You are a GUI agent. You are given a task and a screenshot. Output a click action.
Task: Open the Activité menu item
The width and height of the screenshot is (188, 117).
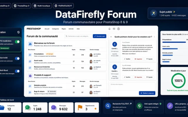[x=71, y=29]
